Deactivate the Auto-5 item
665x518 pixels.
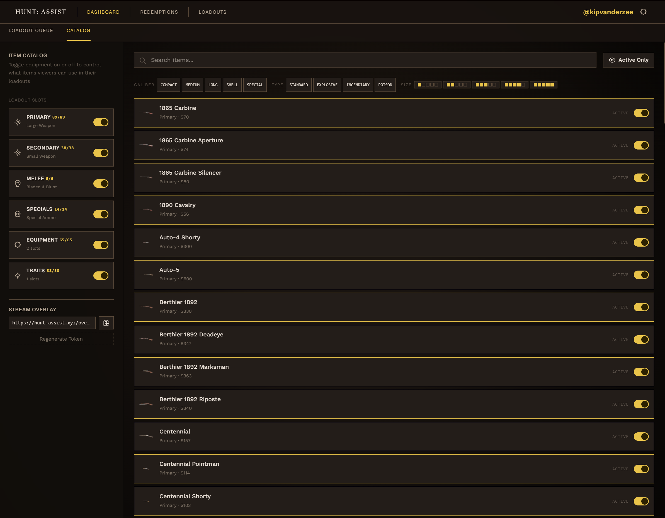(641, 275)
